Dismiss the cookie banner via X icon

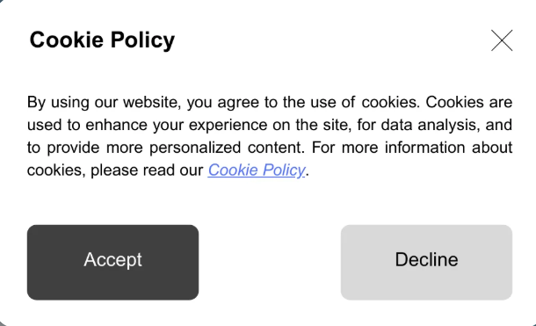(x=502, y=40)
